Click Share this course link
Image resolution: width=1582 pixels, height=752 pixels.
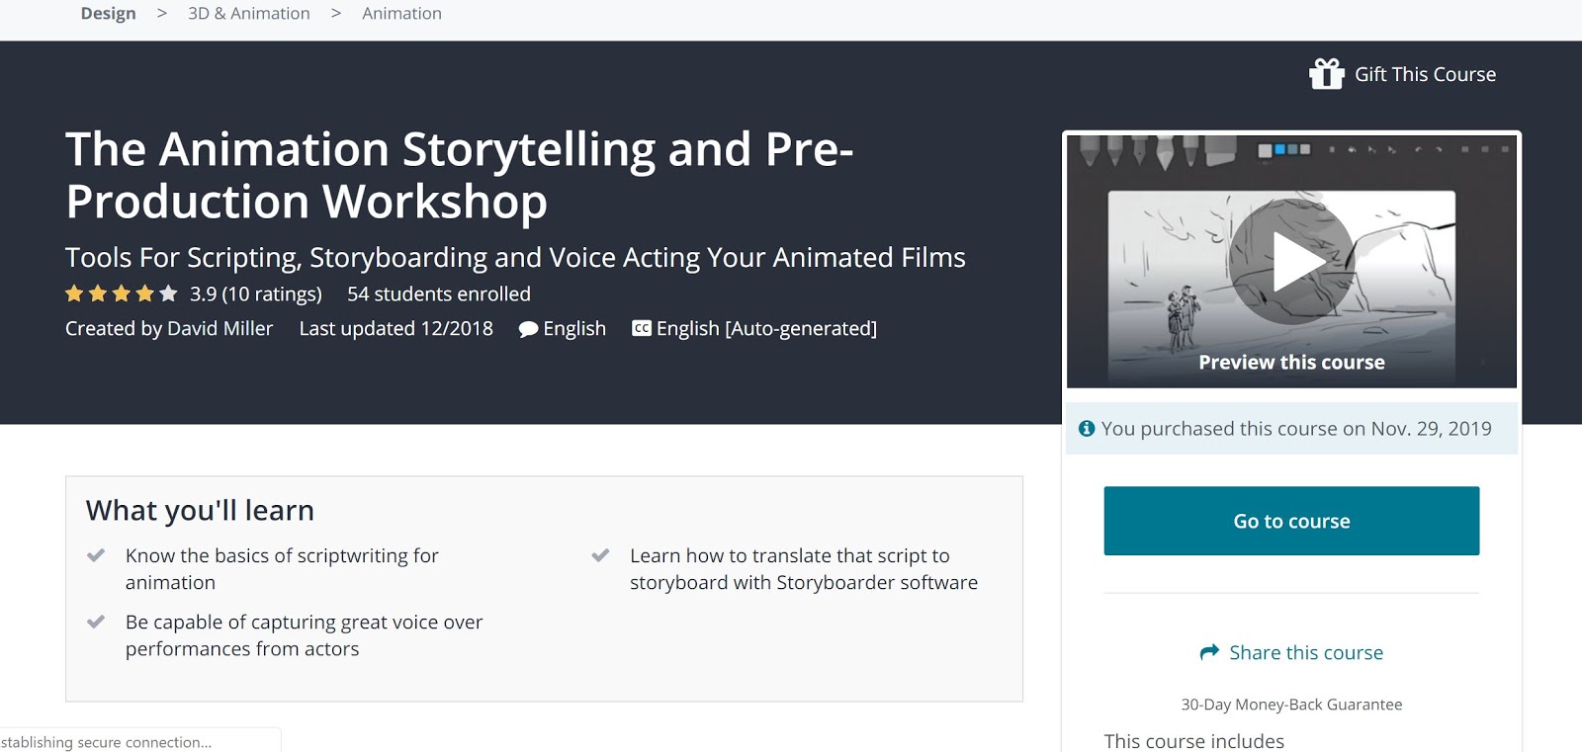click(x=1306, y=652)
